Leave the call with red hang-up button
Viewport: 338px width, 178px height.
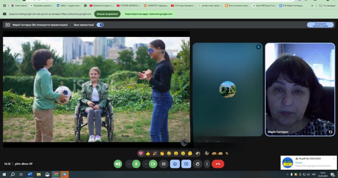(x=218, y=164)
